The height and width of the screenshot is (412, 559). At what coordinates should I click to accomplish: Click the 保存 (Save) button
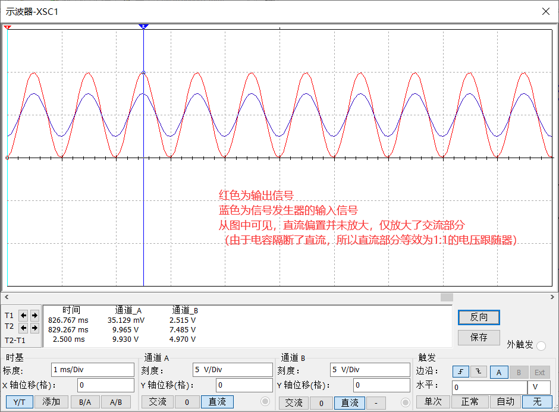click(x=479, y=338)
